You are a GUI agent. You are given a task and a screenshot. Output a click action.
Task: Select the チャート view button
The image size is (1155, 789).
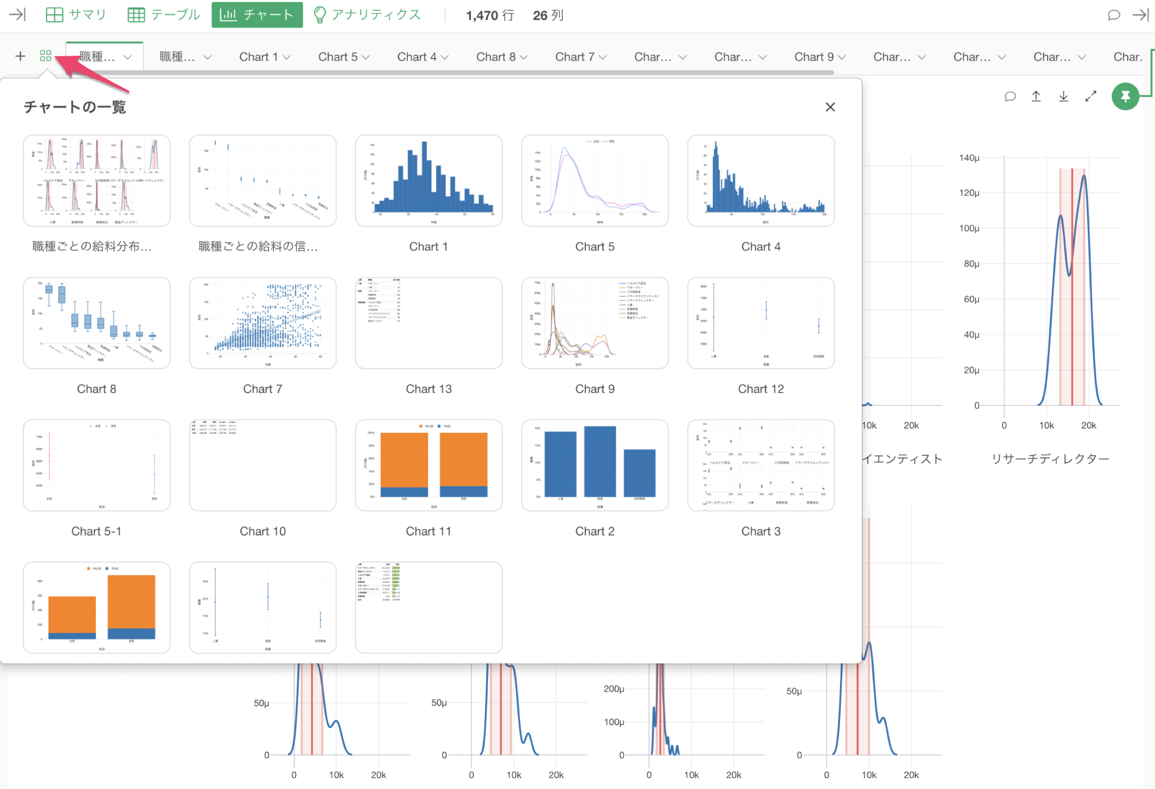257,15
